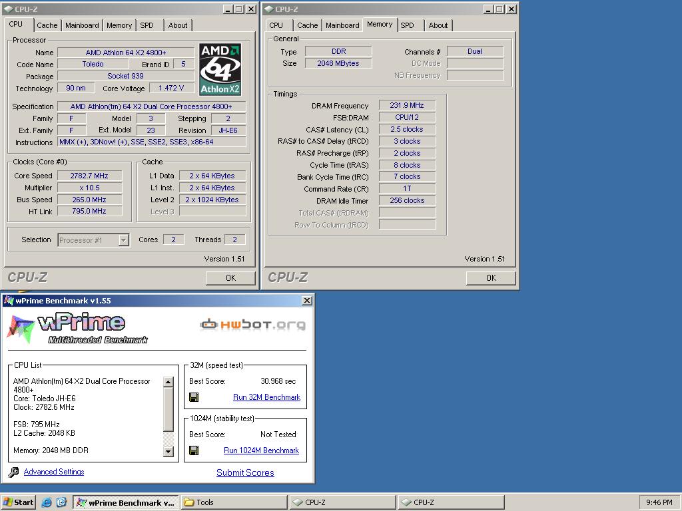
Task: Open the Start menu
Action: (x=18, y=502)
